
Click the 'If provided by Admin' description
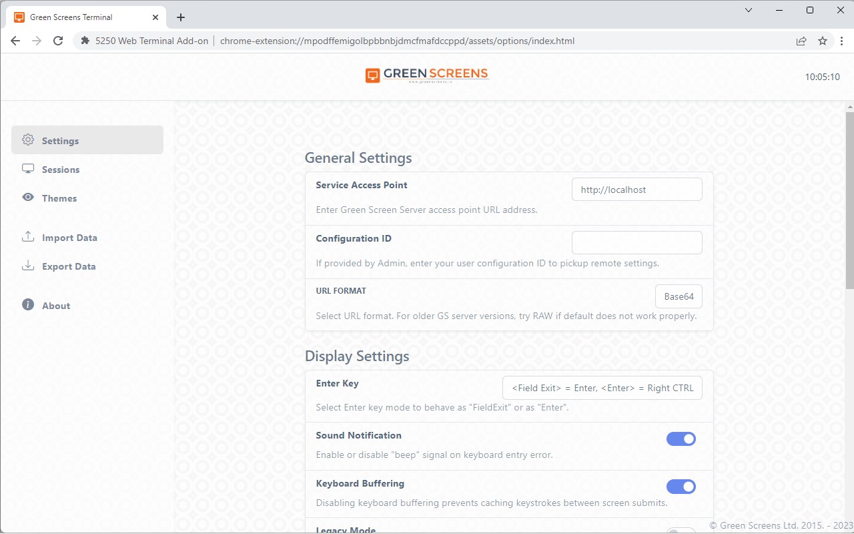[x=487, y=263]
